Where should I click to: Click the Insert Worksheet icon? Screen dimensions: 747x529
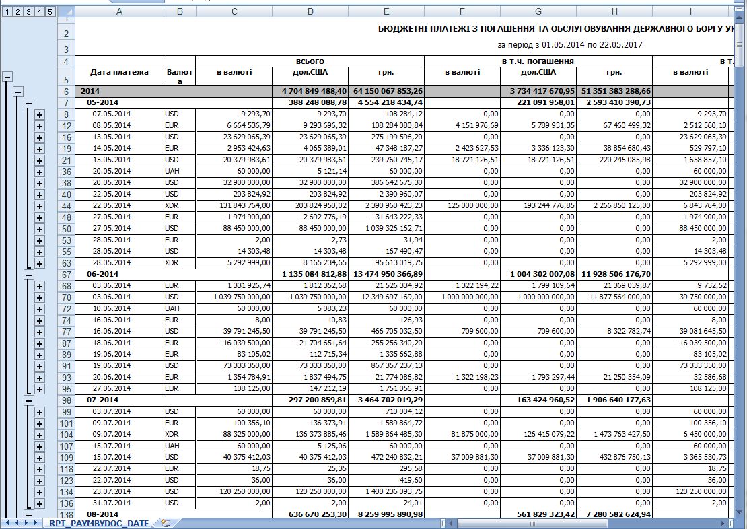coord(166,523)
